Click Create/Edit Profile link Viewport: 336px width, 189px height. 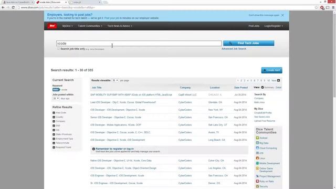click(x=262, y=113)
